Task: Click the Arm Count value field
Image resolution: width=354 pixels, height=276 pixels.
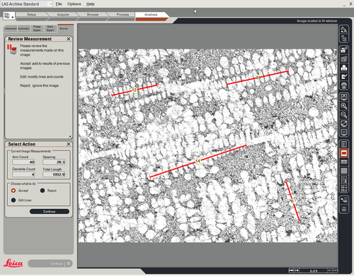Action: pyautogui.click(x=23, y=162)
